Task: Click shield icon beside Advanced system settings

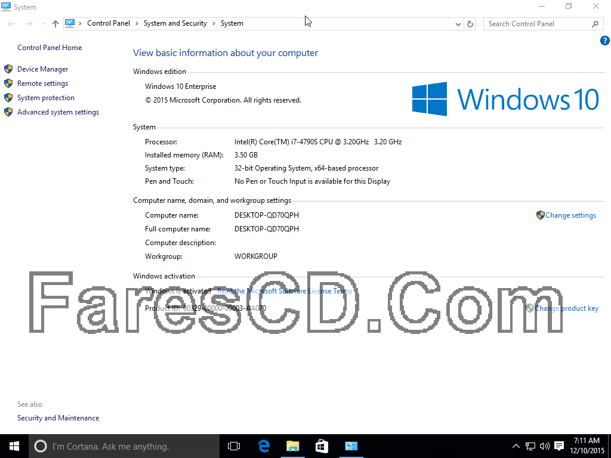Action: pyautogui.click(x=8, y=112)
